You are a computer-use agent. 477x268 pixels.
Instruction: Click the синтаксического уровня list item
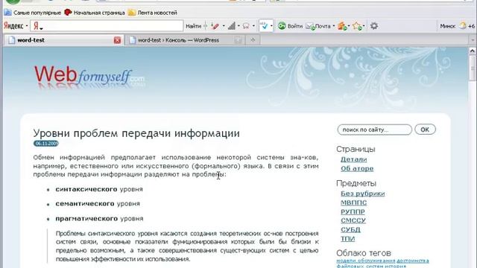click(x=99, y=189)
